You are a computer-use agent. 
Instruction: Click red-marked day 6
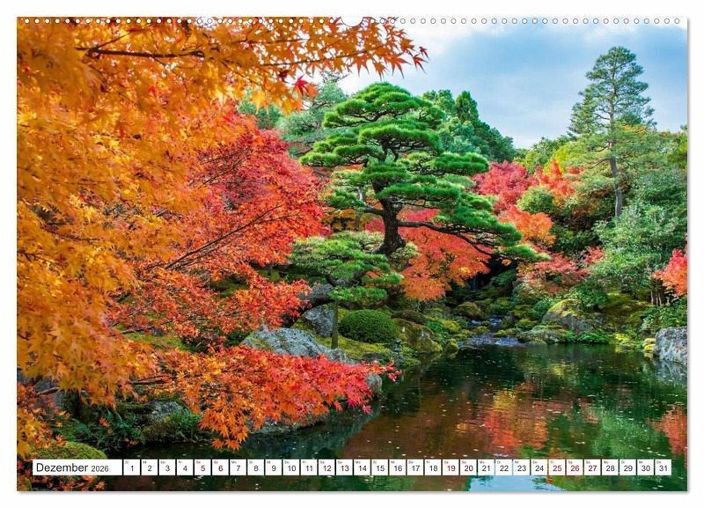(x=220, y=468)
